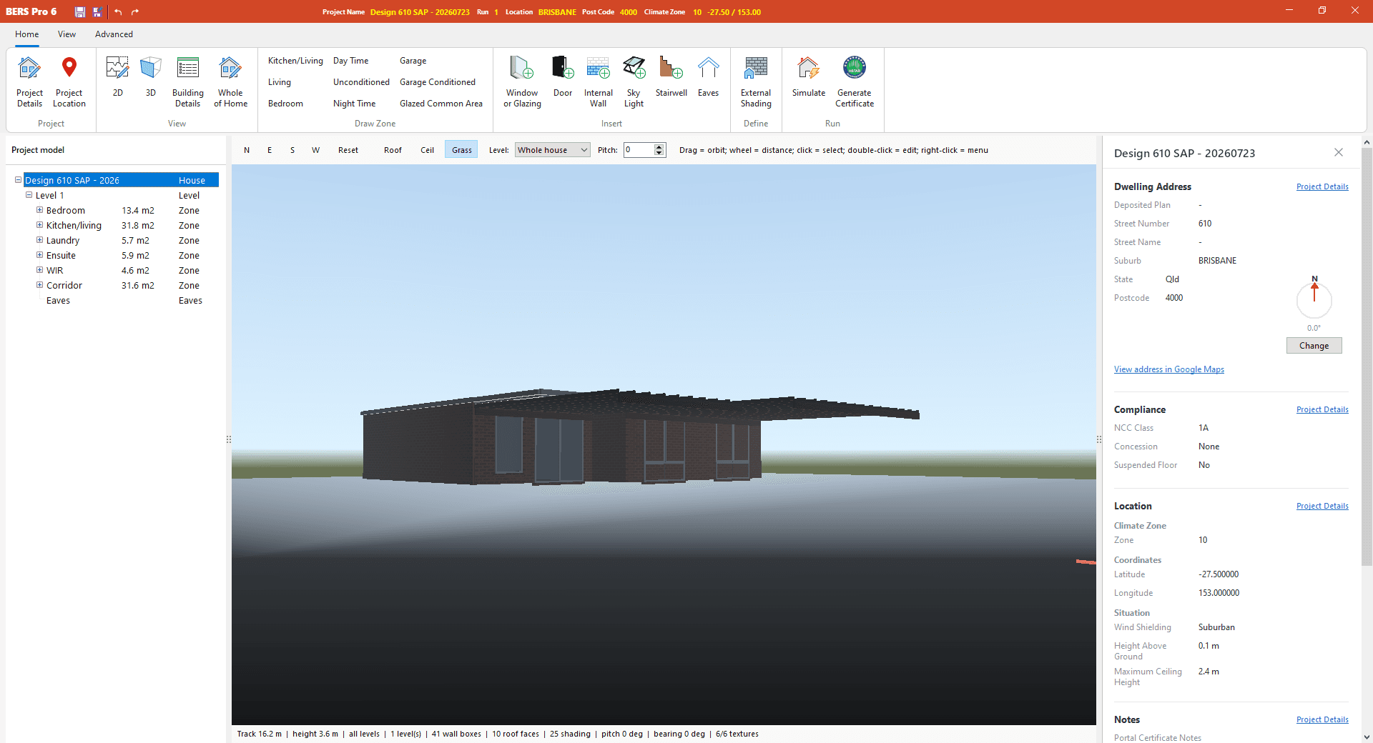Click the save icon in title bar

click(80, 11)
